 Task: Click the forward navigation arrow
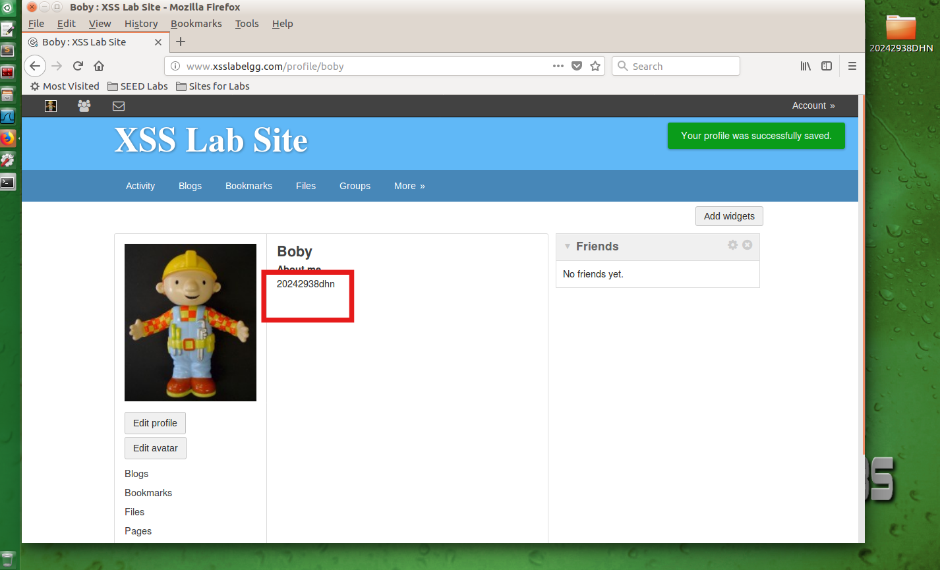tap(57, 66)
